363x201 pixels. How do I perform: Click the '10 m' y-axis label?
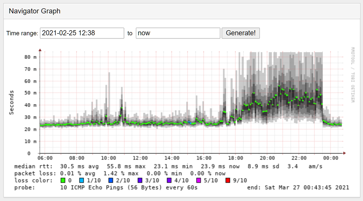click(31, 141)
